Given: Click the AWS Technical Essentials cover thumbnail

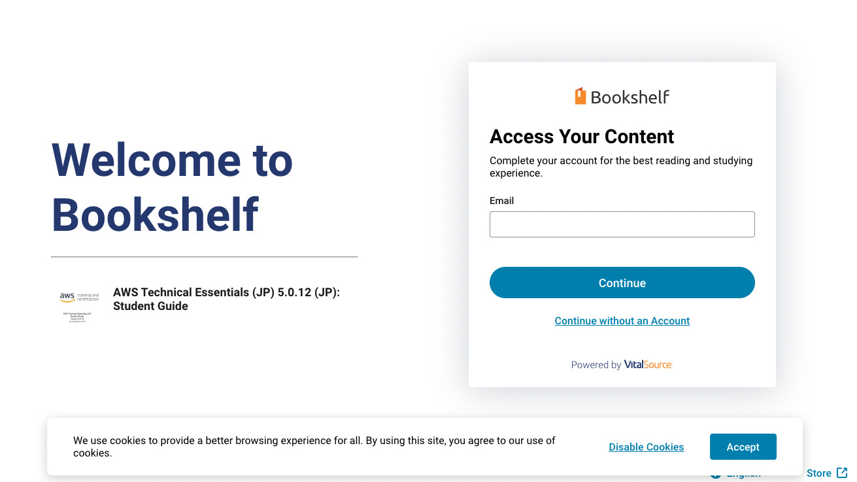Looking at the screenshot, I should (x=78, y=305).
